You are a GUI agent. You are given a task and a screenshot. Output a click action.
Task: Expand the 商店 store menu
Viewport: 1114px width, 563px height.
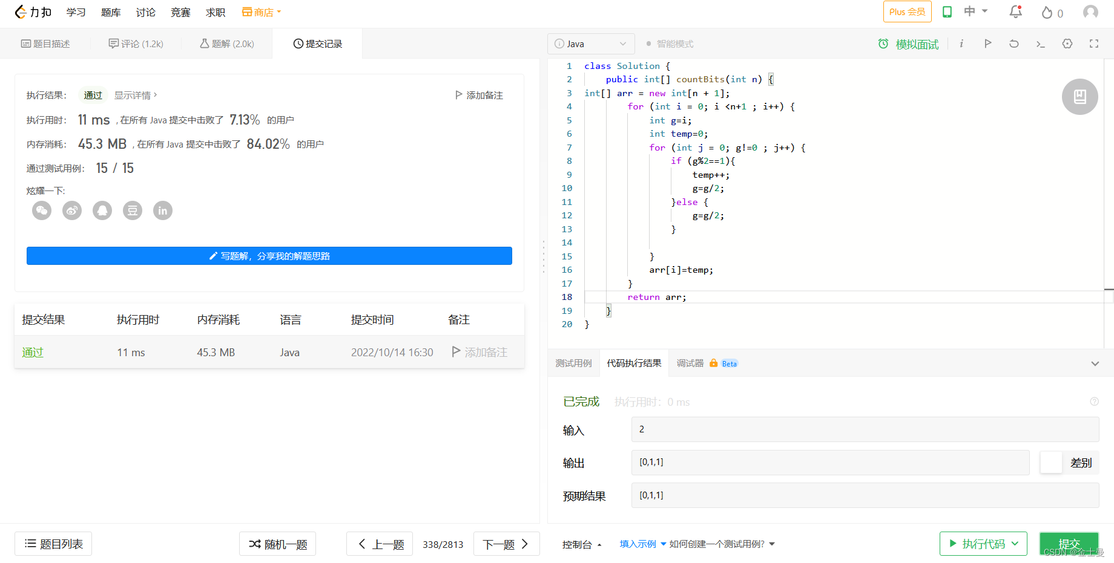click(262, 12)
